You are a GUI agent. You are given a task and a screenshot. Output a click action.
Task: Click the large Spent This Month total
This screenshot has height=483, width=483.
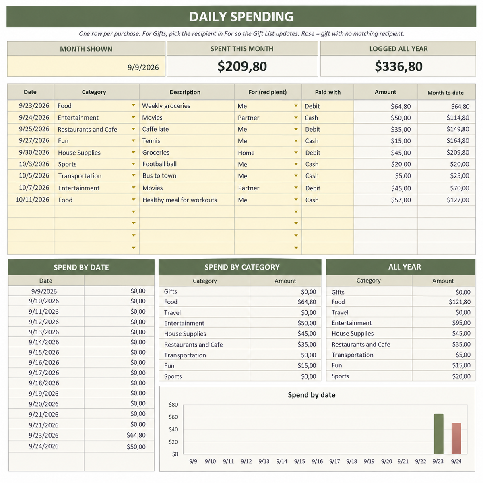click(x=242, y=66)
